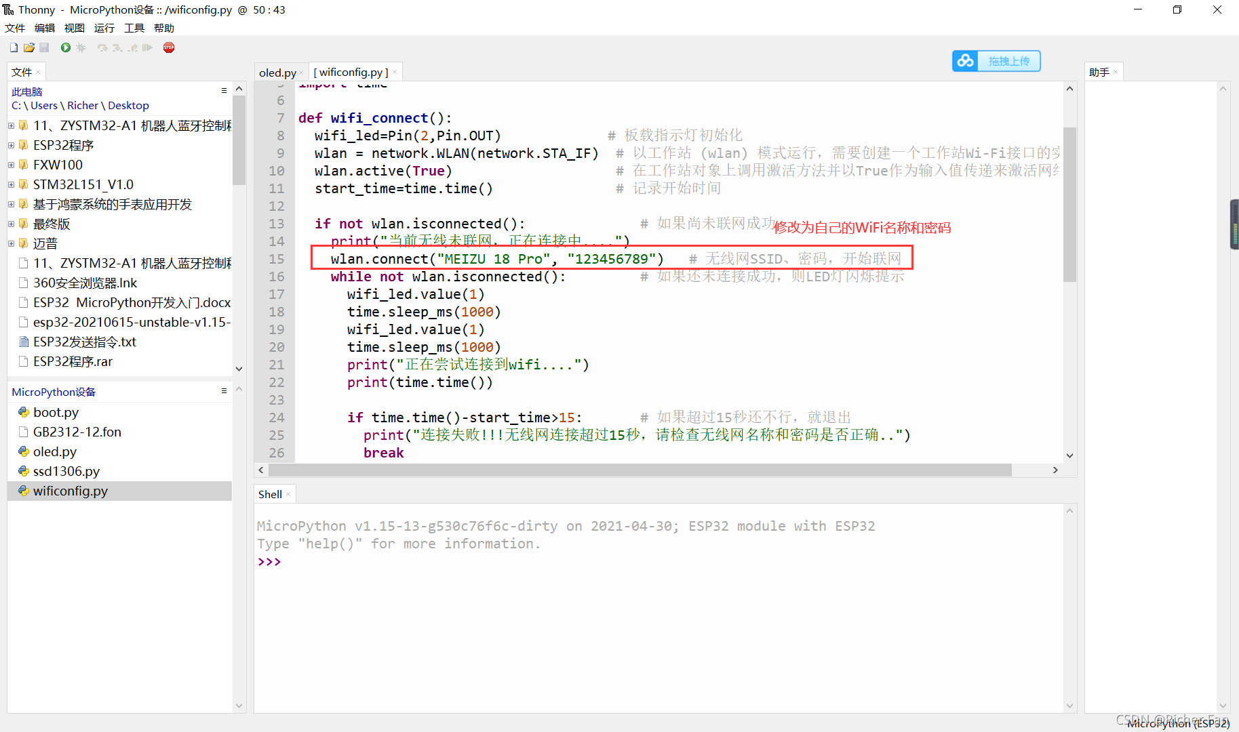The image size is (1239, 732).
Task: Click the Step into icon
Action: tap(117, 47)
